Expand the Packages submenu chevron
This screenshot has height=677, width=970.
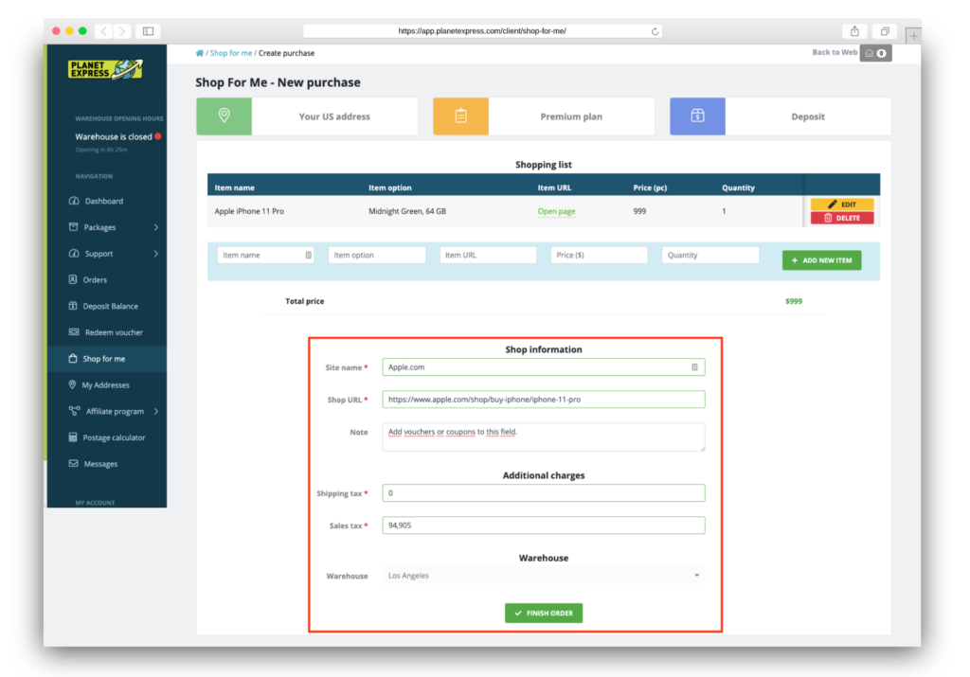click(x=156, y=227)
